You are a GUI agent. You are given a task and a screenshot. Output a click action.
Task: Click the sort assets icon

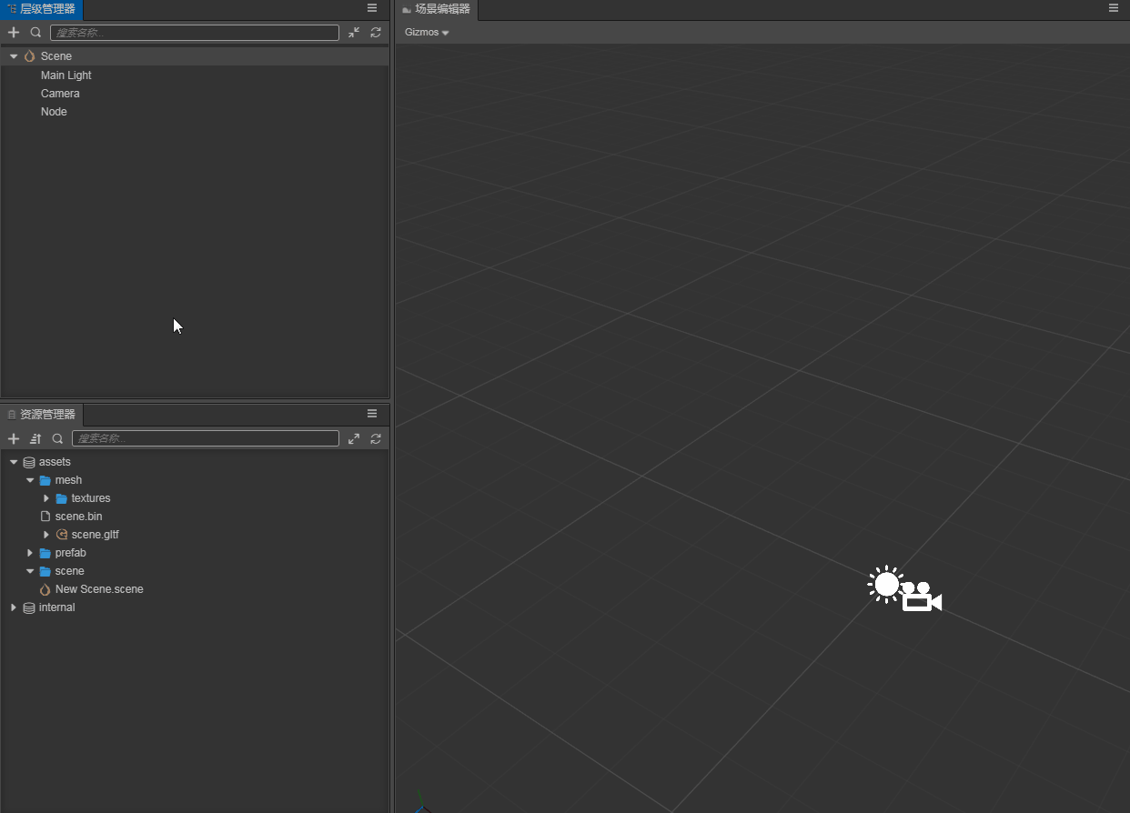click(35, 438)
